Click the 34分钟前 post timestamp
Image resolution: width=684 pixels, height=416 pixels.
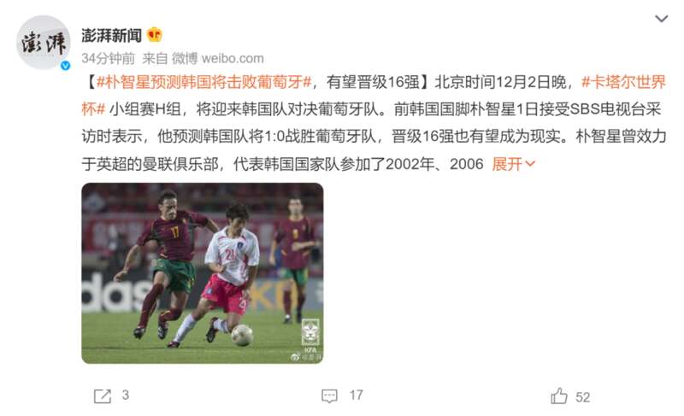click(x=109, y=58)
